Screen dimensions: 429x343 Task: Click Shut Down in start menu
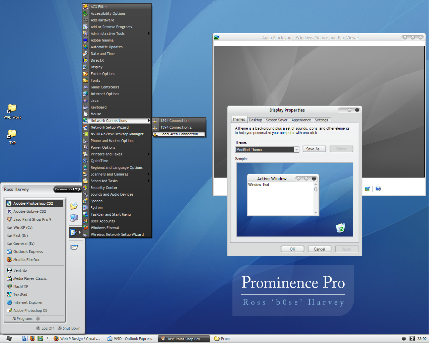coord(69,328)
